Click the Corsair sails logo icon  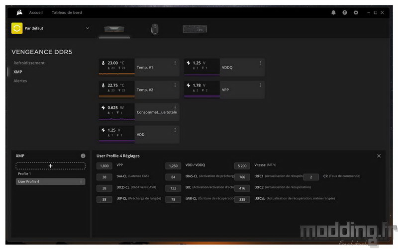point(19,12)
